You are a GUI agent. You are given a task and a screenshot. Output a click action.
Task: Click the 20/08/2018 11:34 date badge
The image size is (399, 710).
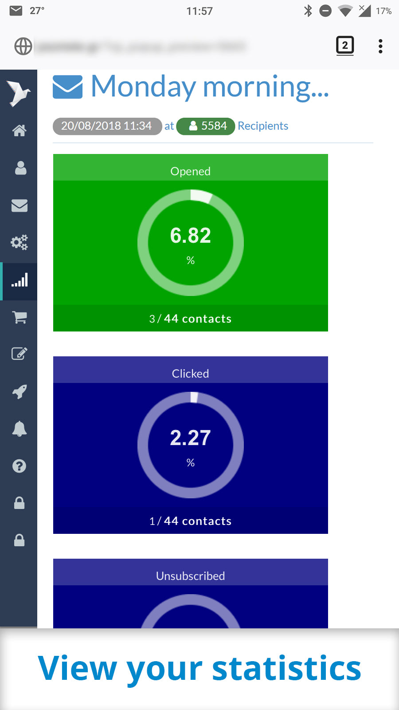(x=106, y=126)
